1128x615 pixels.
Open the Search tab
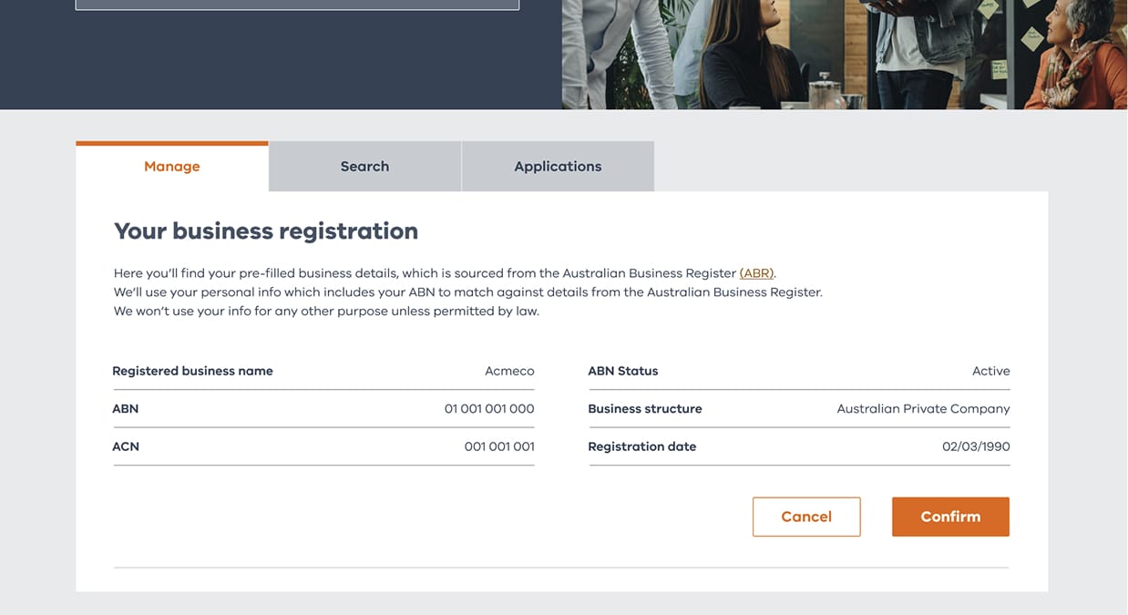tap(364, 167)
